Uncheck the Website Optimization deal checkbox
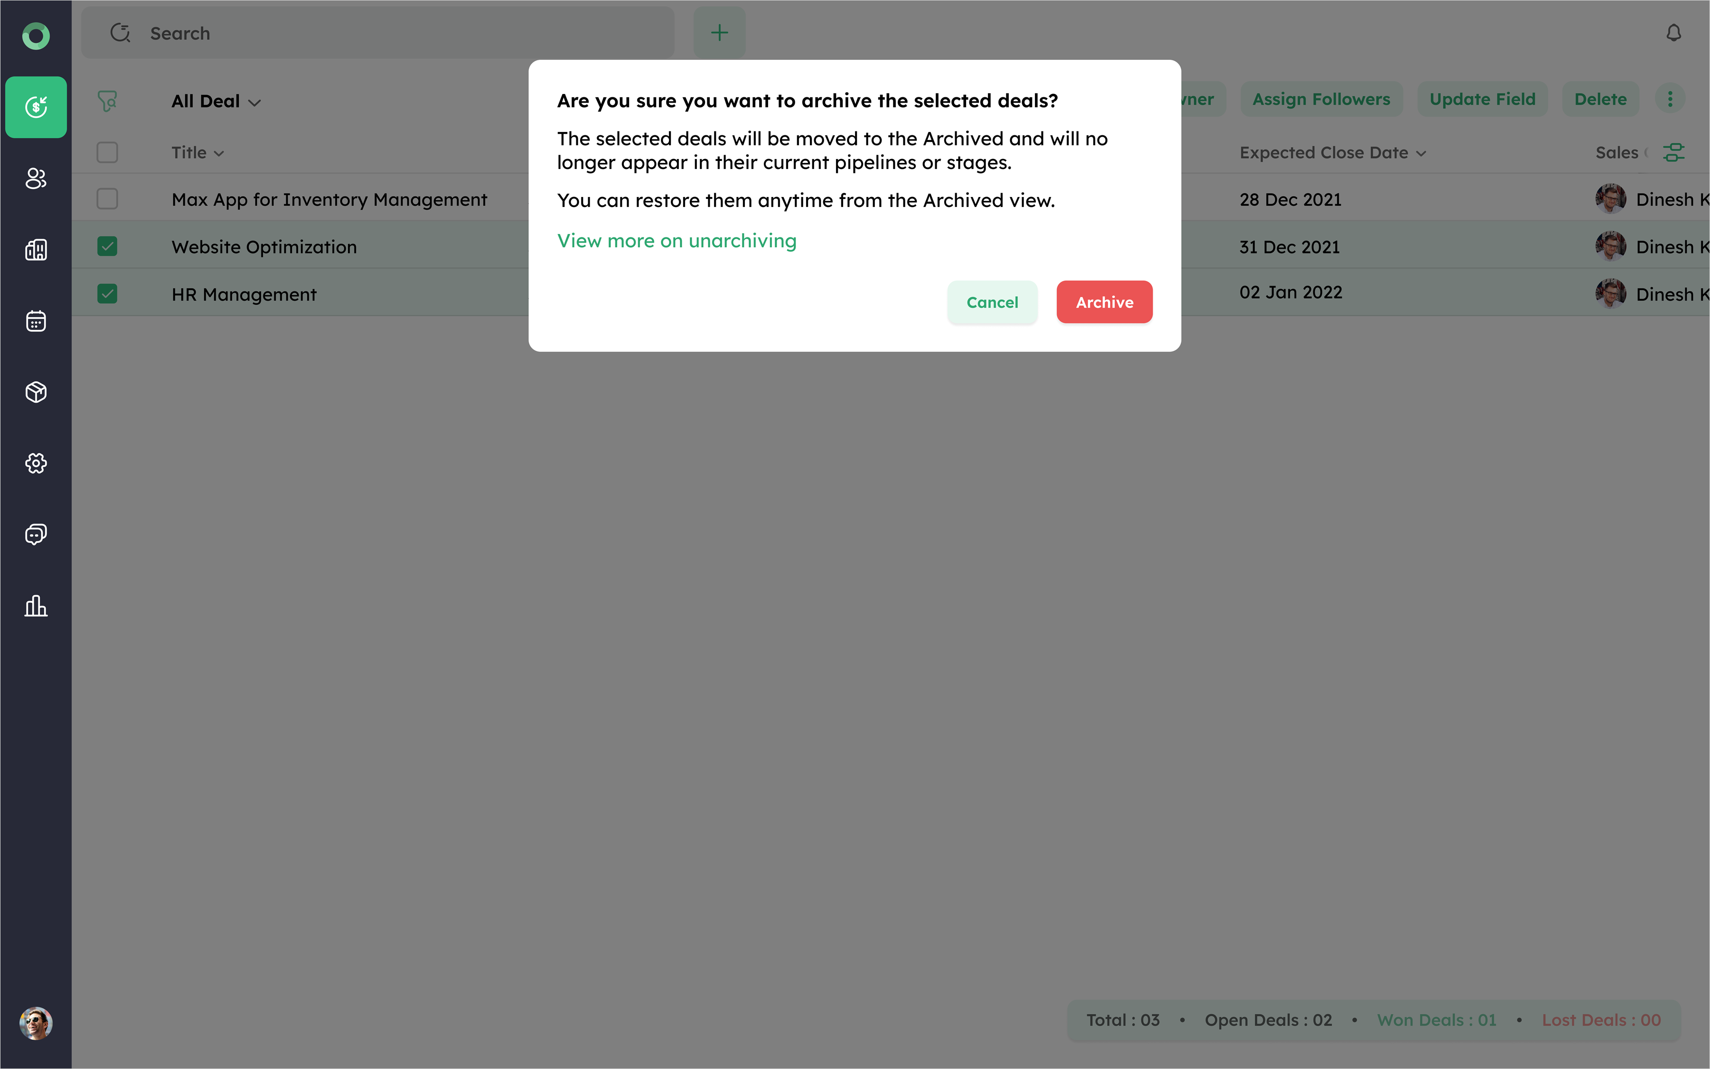This screenshot has height=1069, width=1710. point(107,247)
